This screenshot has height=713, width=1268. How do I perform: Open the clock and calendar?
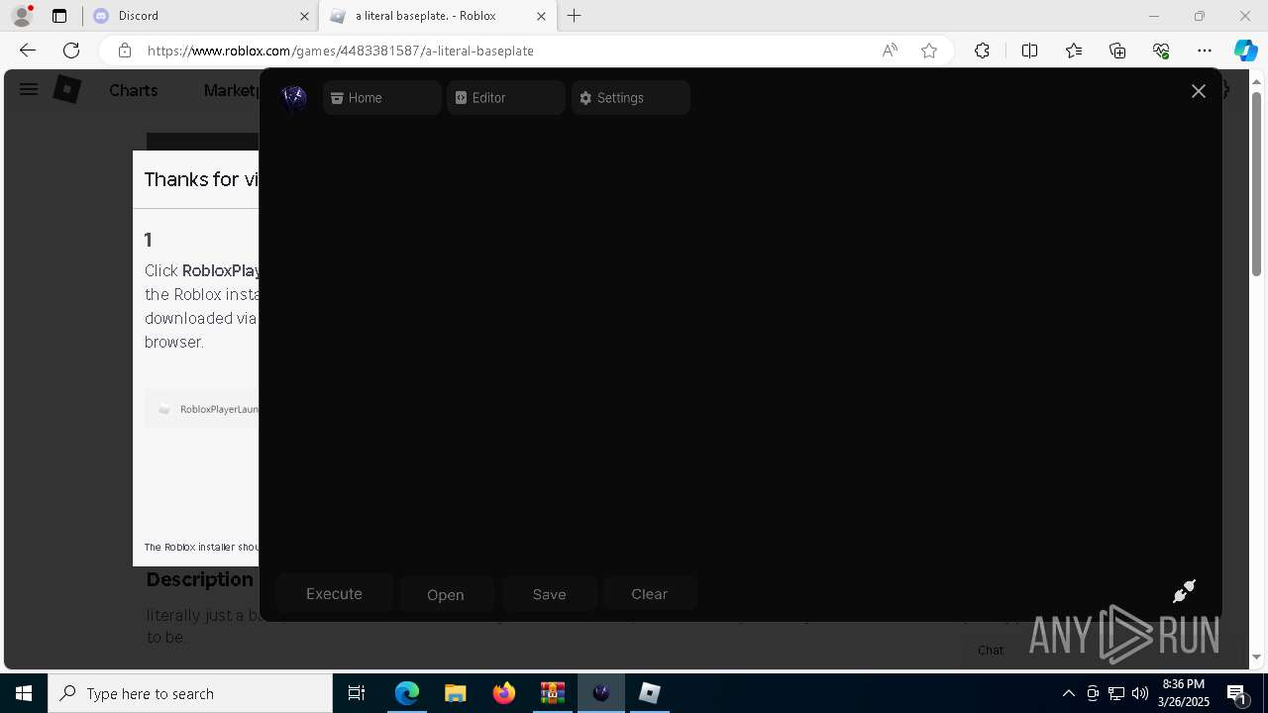1184,693
